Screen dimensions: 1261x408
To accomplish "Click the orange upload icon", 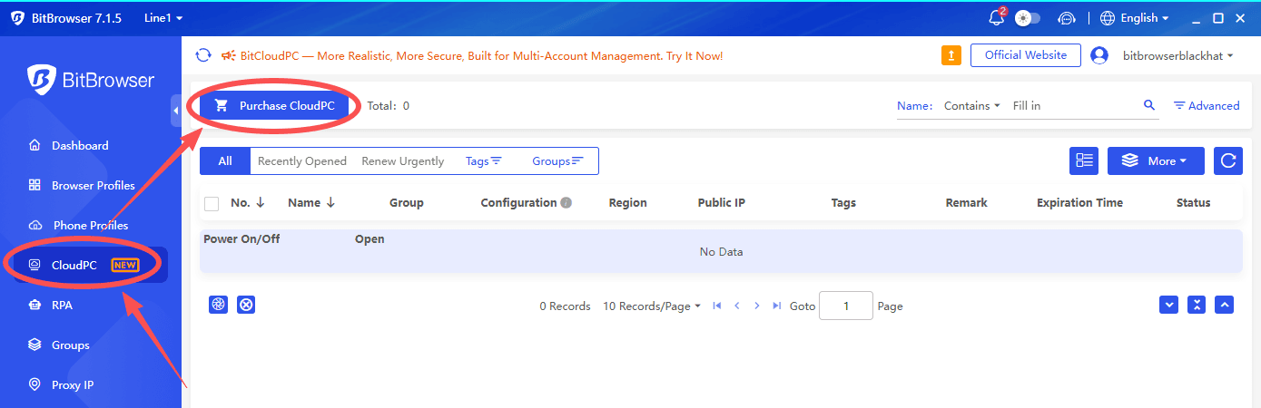I will [x=951, y=55].
